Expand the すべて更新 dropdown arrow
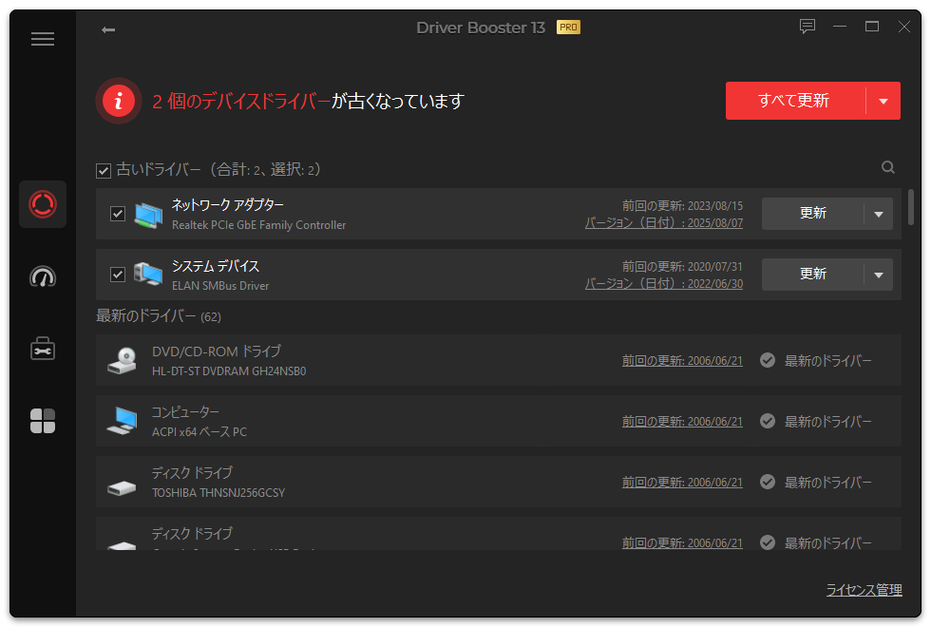The width and height of the screenshot is (931, 627). [x=883, y=101]
